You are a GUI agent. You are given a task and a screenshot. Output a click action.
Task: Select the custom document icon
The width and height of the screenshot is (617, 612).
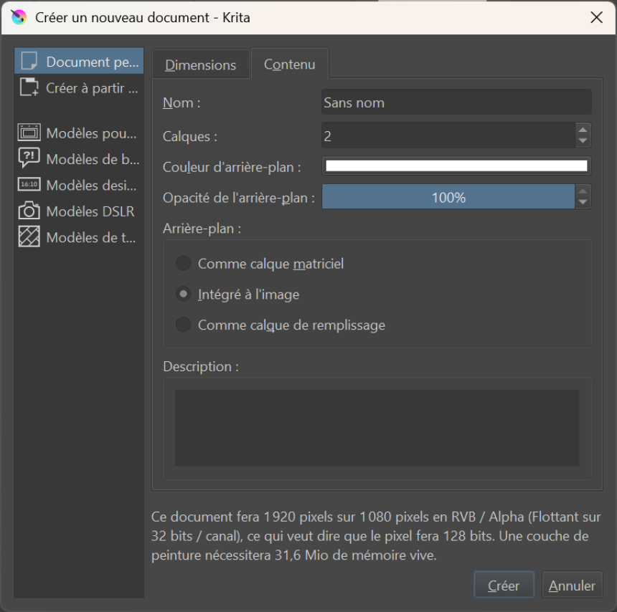pos(29,62)
